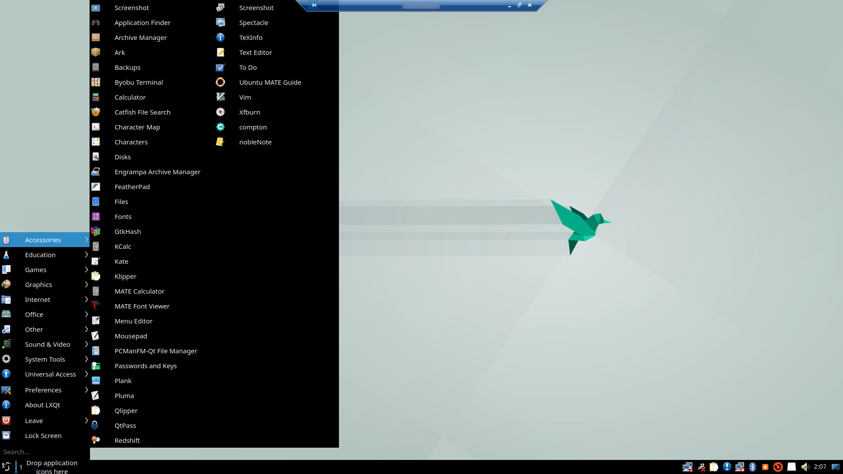The image size is (843, 474).
Task: Launch FeatherPad from Accessories
Action: pyautogui.click(x=152, y=187)
